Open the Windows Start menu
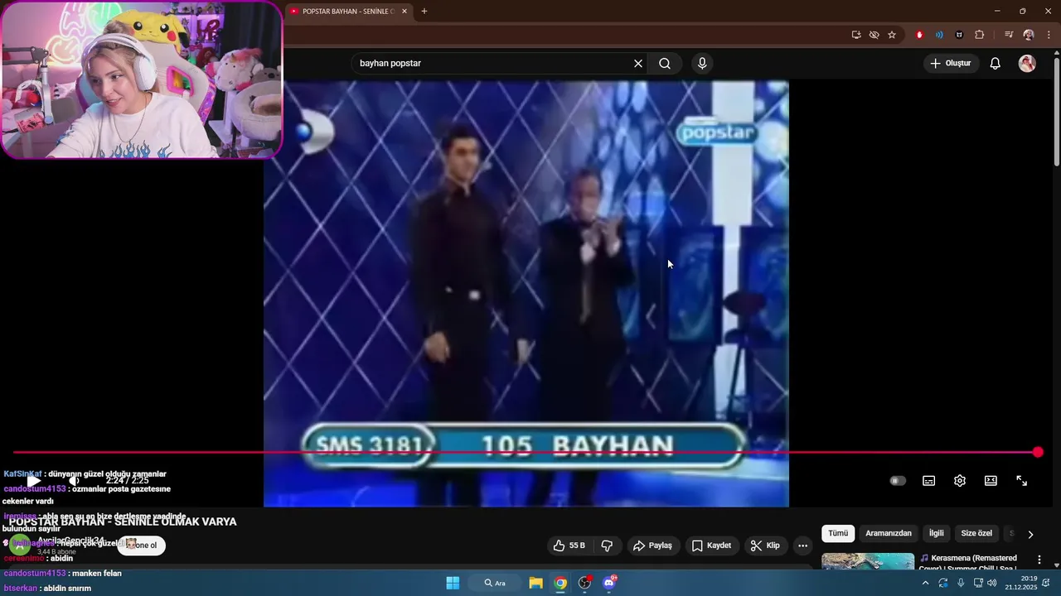The height and width of the screenshot is (596, 1061). coord(453,583)
